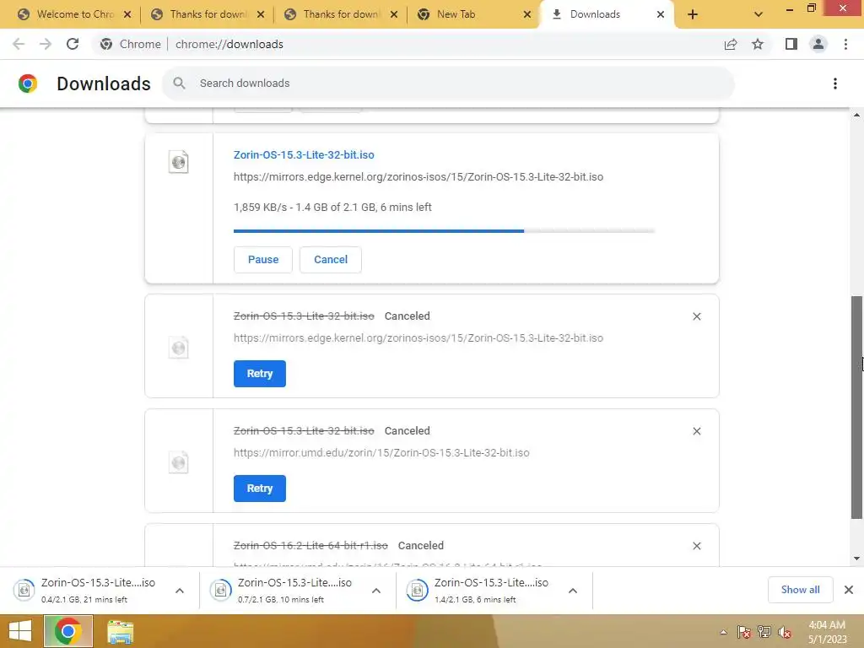
Task: Click the browser forward arrow
Action: pyautogui.click(x=46, y=44)
